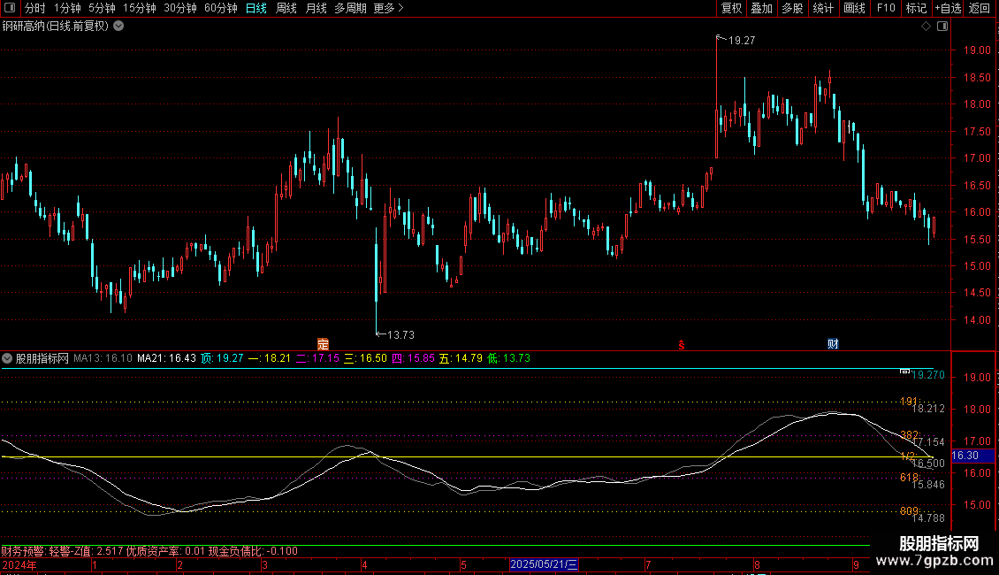Select the 15分钟 period tab
Screen dimensions: 999x575
140,8
